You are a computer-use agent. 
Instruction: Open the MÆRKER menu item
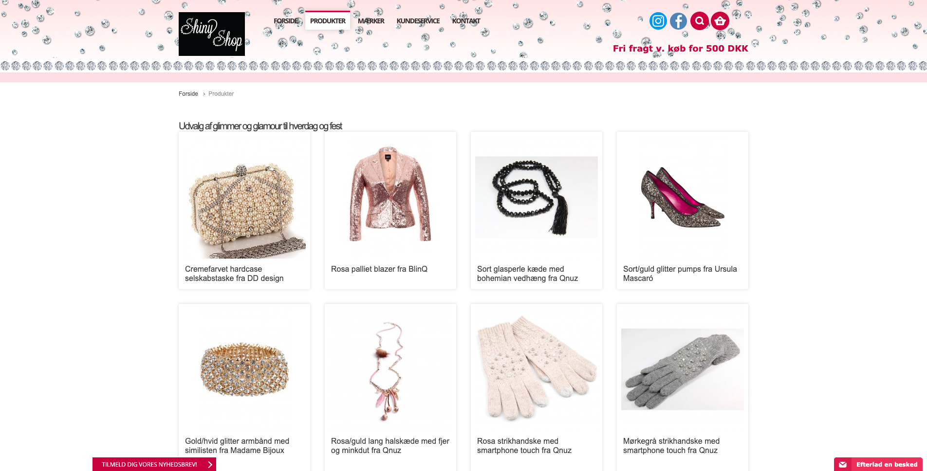click(371, 21)
